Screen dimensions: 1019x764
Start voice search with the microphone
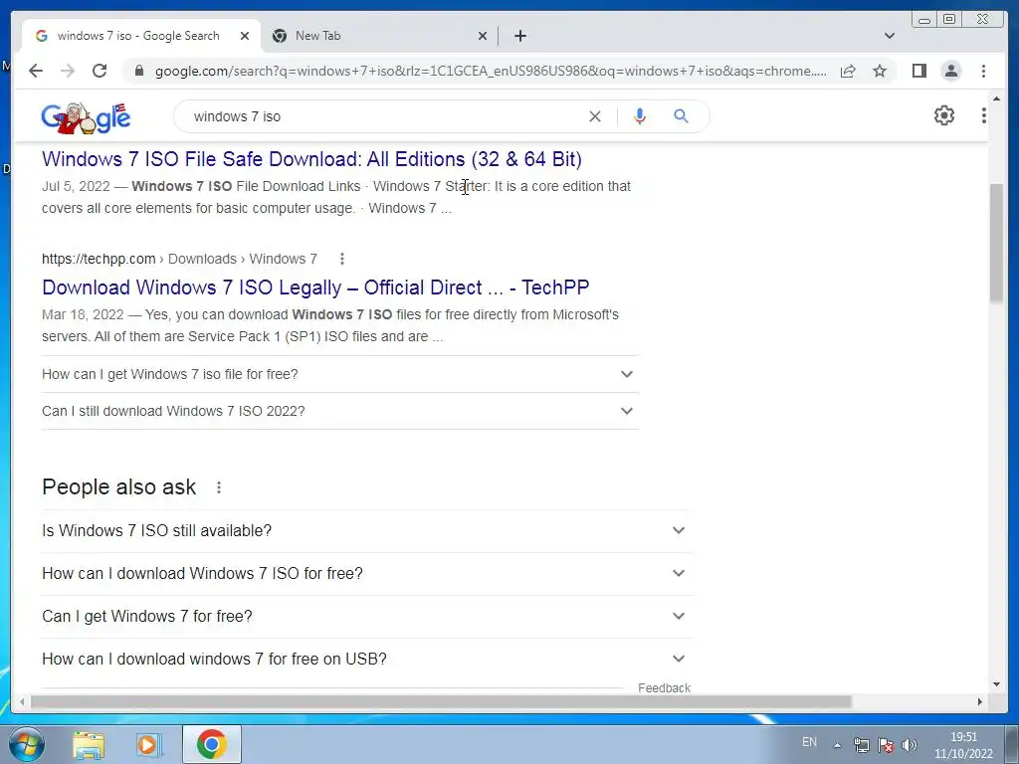(x=640, y=116)
